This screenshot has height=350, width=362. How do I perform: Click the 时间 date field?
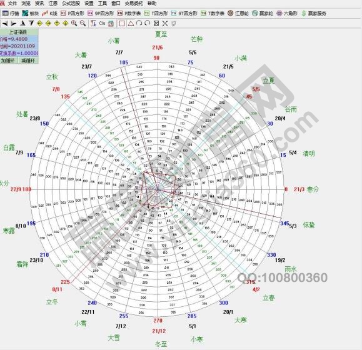click(19, 46)
